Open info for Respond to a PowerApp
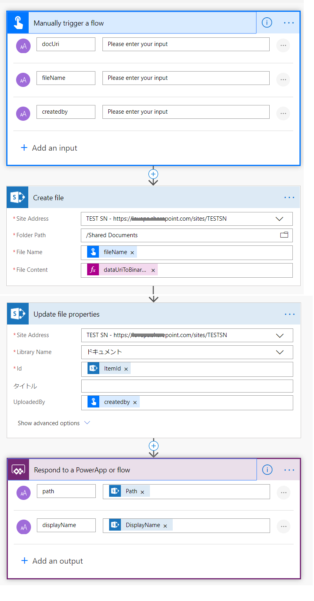This screenshot has width=314, height=601. (267, 470)
